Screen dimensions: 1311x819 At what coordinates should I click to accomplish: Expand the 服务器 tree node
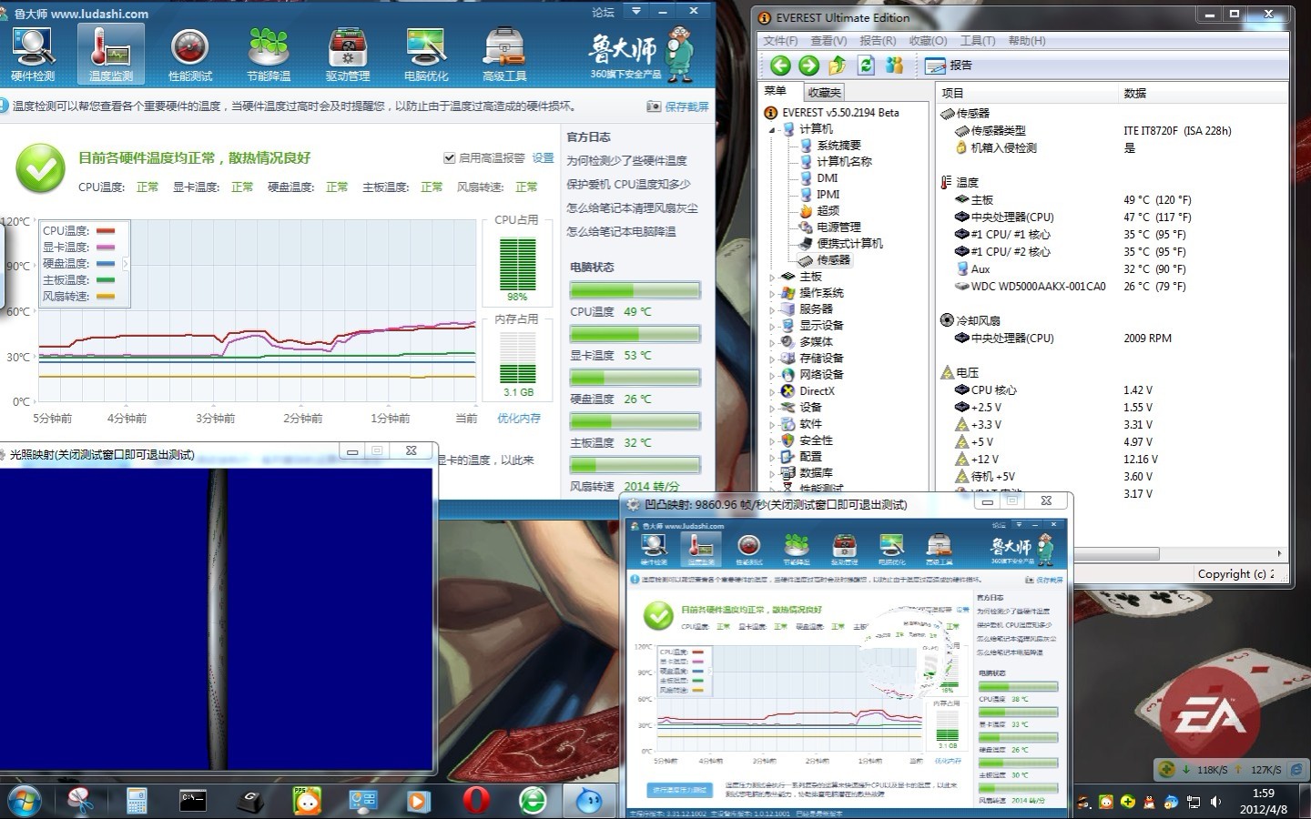772,309
